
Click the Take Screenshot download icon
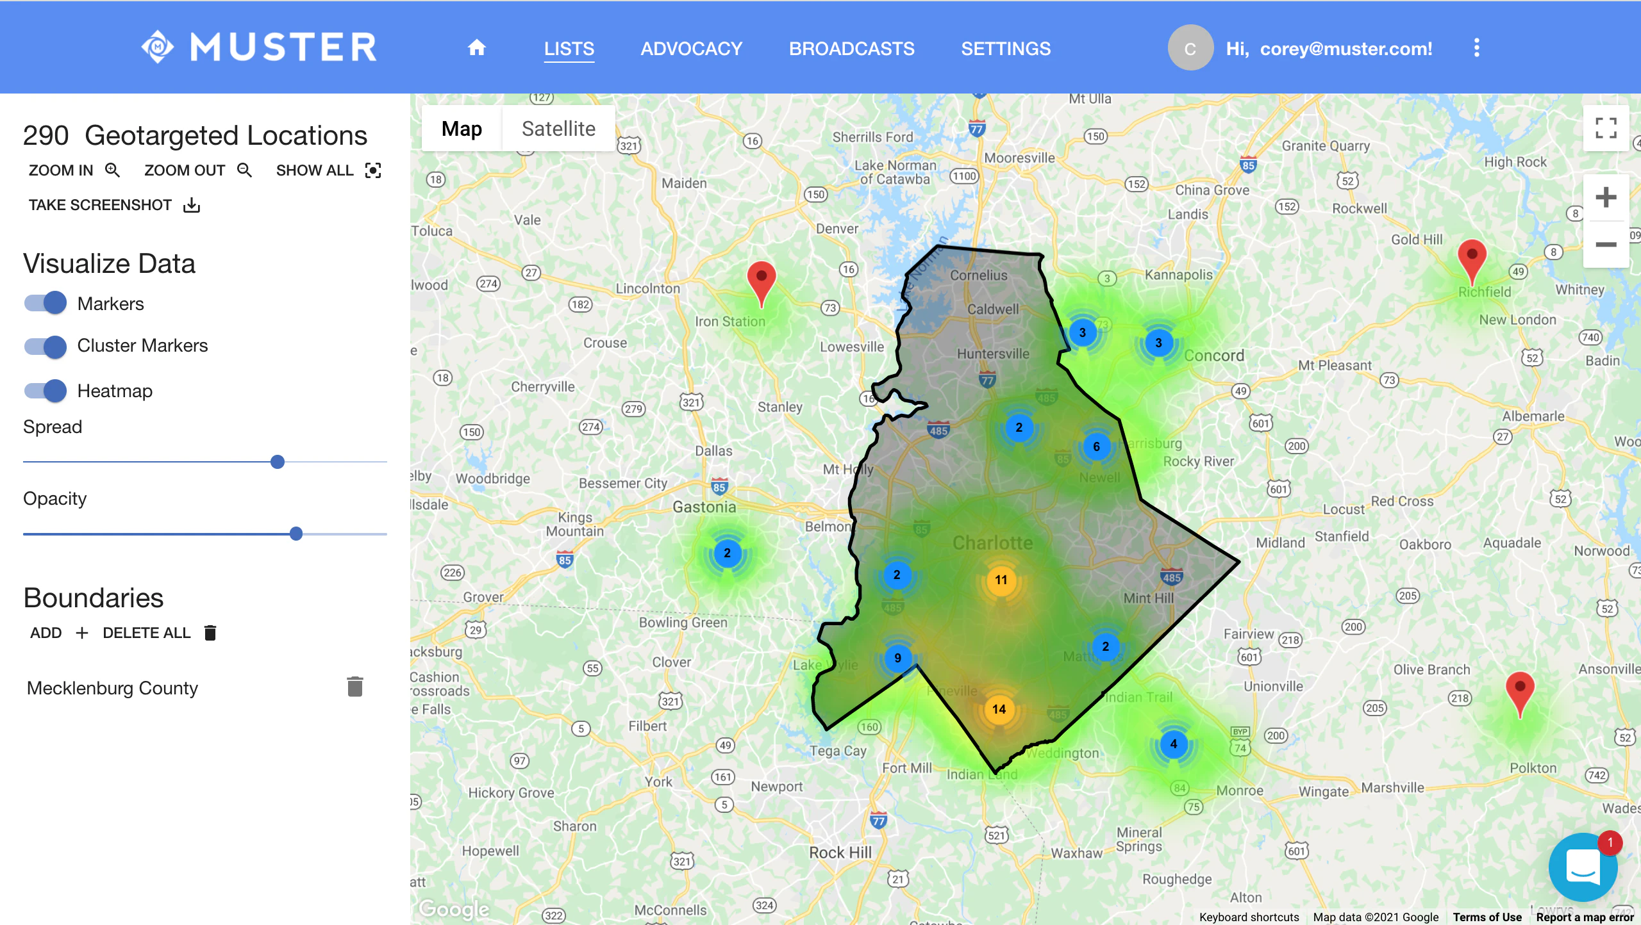pos(191,204)
